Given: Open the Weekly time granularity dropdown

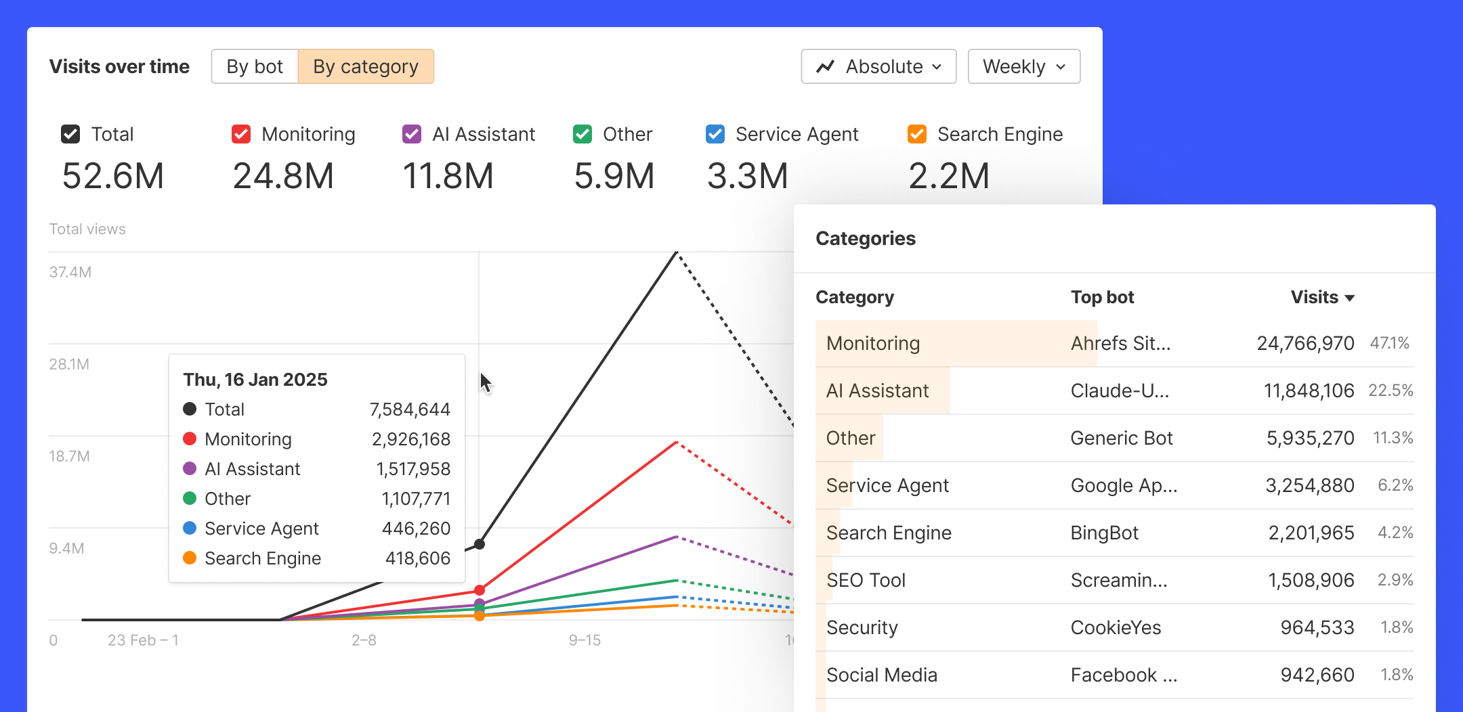Looking at the screenshot, I should 1023,66.
